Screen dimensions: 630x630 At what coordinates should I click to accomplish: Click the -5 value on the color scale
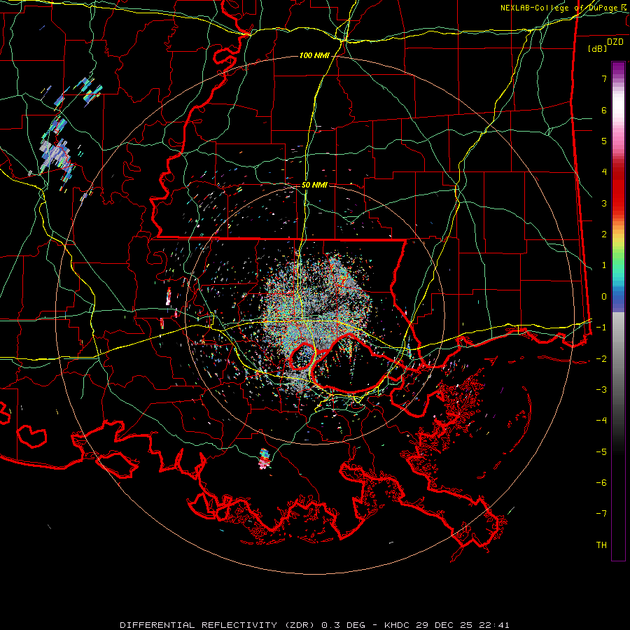601,452
